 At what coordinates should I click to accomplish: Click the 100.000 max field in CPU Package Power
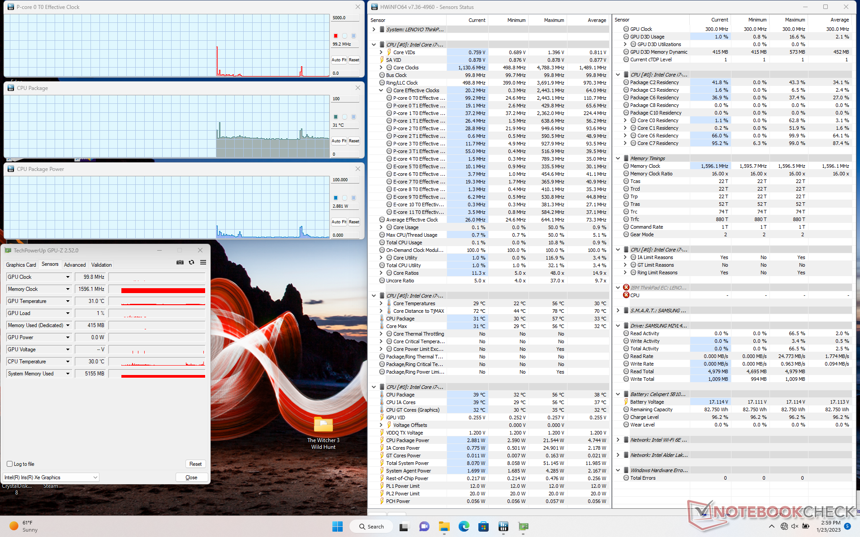pos(345,180)
